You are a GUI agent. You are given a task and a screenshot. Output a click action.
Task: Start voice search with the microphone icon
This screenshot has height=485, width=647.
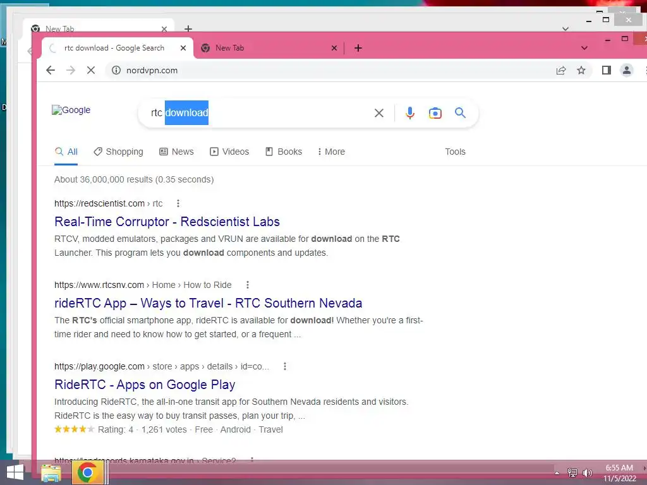click(409, 113)
